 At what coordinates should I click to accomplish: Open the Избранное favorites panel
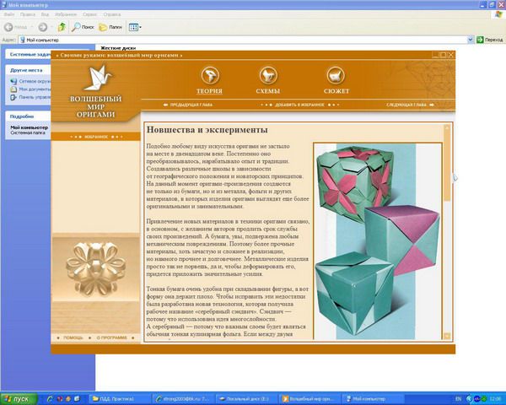[x=93, y=135]
